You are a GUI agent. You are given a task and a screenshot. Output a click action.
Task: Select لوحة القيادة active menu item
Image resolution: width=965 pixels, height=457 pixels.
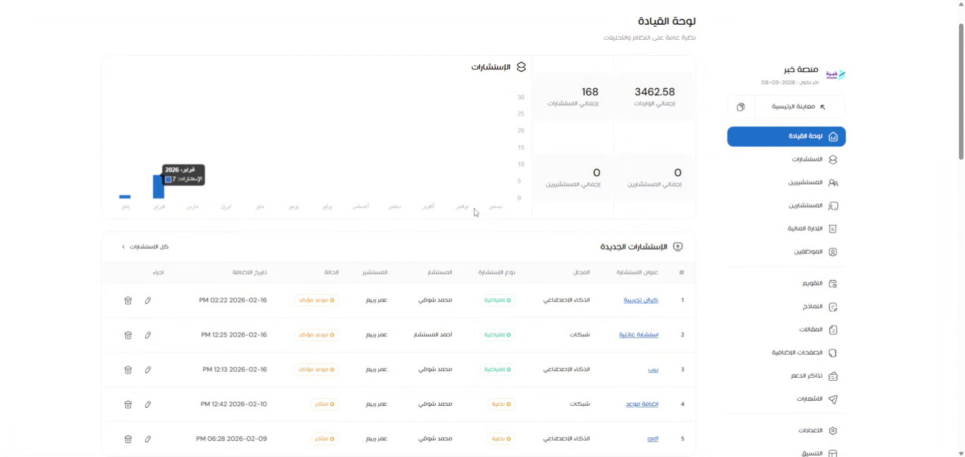point(786,137)
